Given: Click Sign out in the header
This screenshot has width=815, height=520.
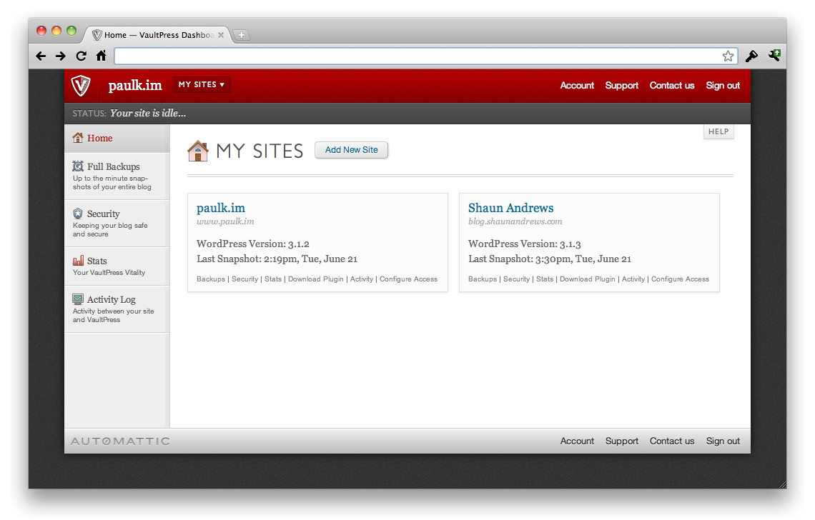Looking at the screenshot, I should 723,86.
